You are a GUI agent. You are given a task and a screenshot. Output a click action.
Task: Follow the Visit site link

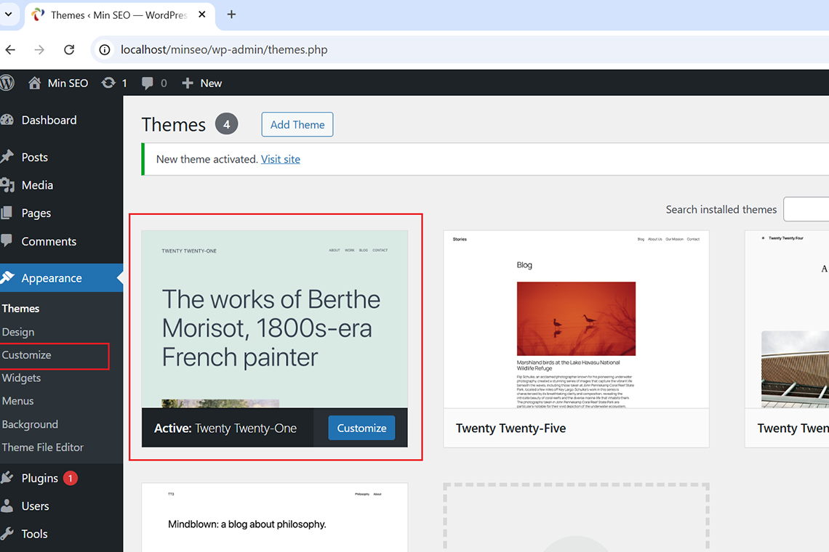[280, 159]
